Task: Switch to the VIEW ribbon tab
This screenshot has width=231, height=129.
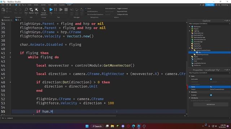Action: coord(55,5)
